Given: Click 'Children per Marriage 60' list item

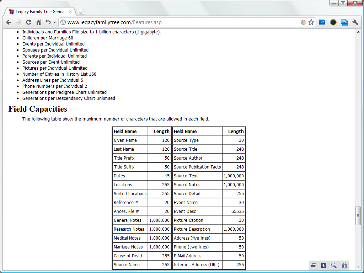Looking at the screenshot, I should click(48, 38).
